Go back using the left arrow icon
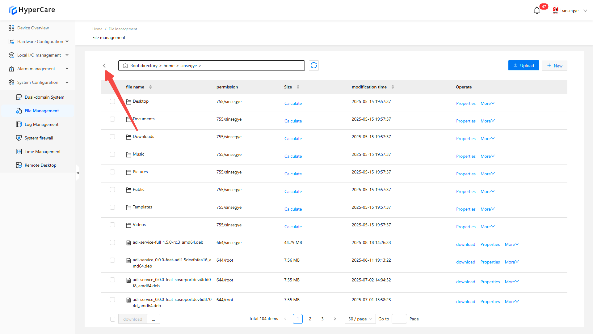 coord(104,66)
